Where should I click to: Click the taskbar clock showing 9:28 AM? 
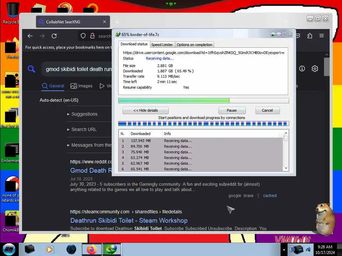point(325,250)
